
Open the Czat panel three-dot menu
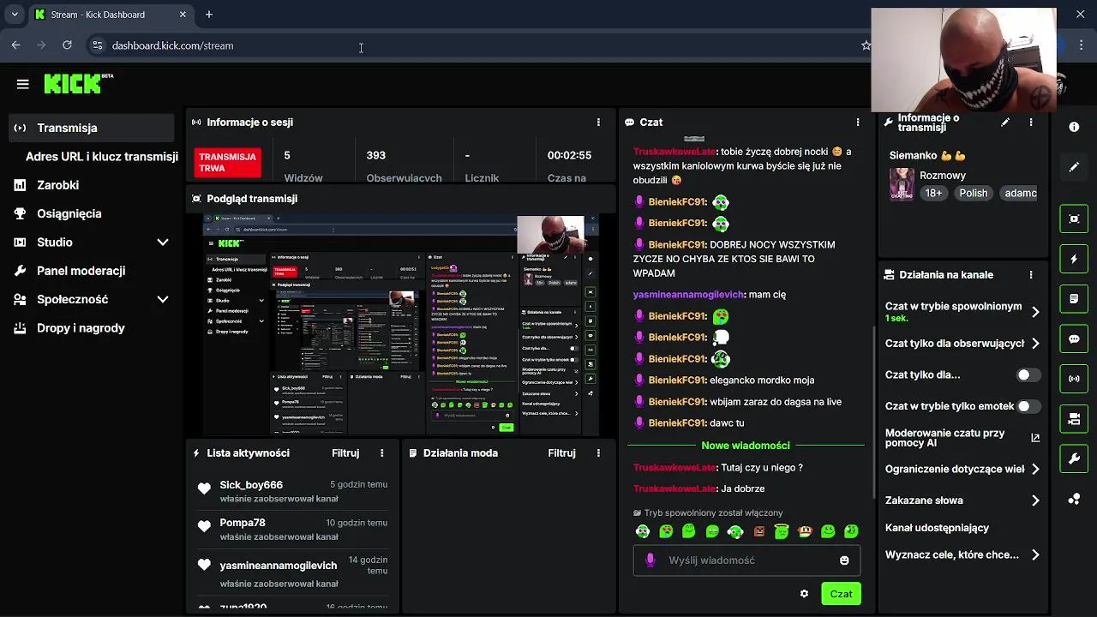[x=857, y=123]
